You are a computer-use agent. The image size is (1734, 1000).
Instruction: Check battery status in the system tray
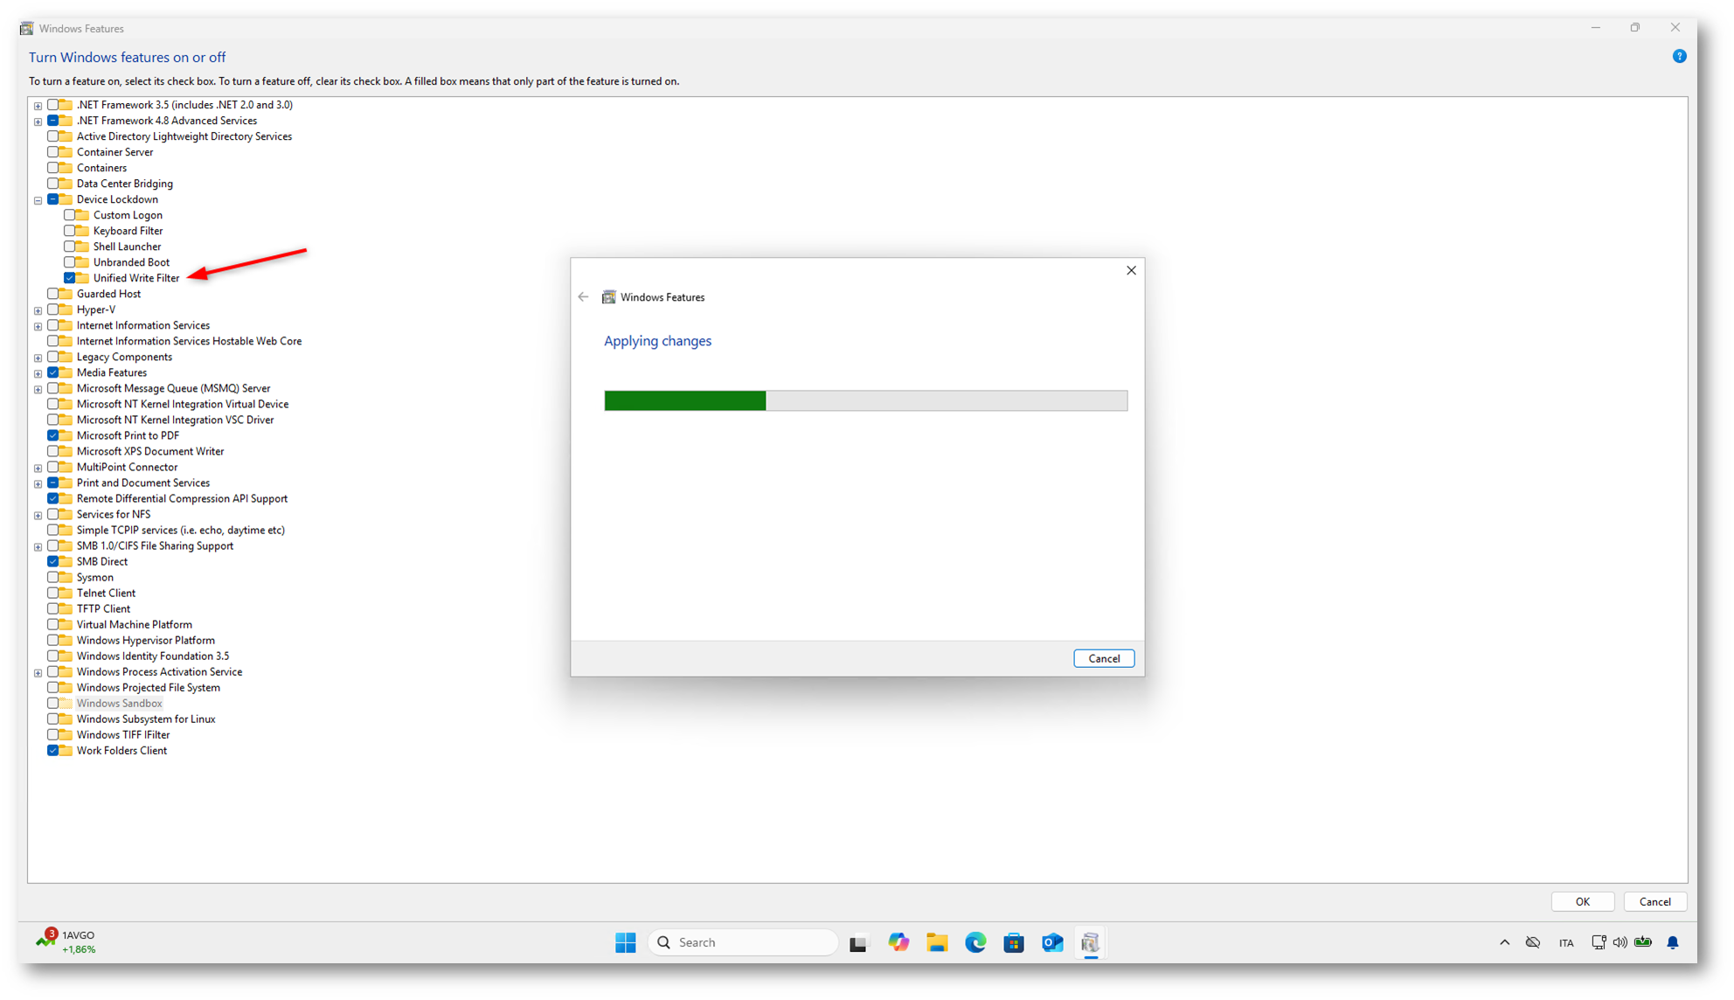point(1643,942)
